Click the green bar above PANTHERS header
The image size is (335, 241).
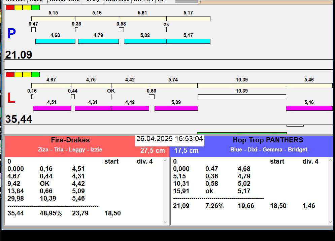point(241,133)
